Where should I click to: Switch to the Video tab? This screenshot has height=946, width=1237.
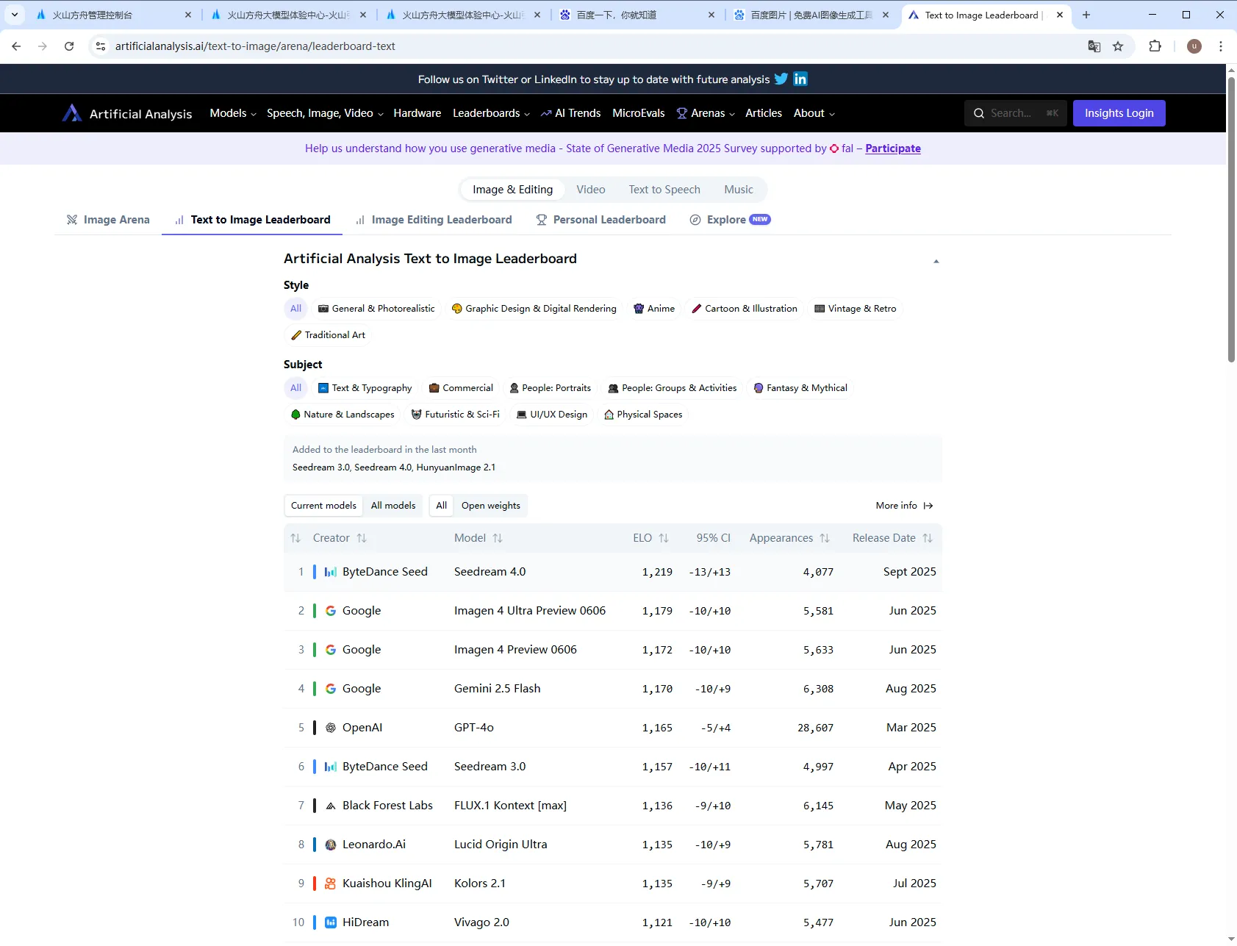591,190
